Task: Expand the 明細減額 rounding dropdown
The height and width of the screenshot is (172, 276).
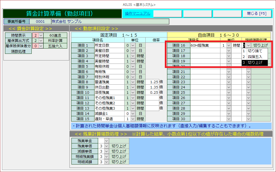Action: click(x=106, y=162)
